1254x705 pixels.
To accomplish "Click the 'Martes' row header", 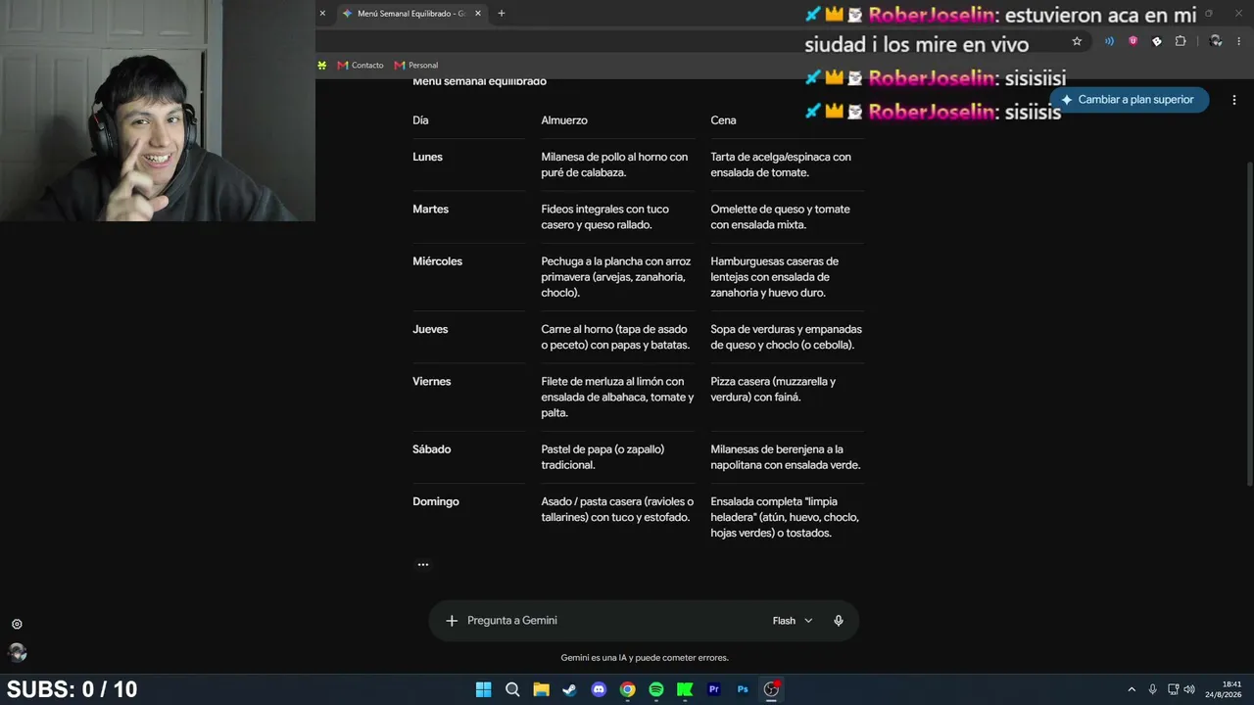I will coord(430,209).
